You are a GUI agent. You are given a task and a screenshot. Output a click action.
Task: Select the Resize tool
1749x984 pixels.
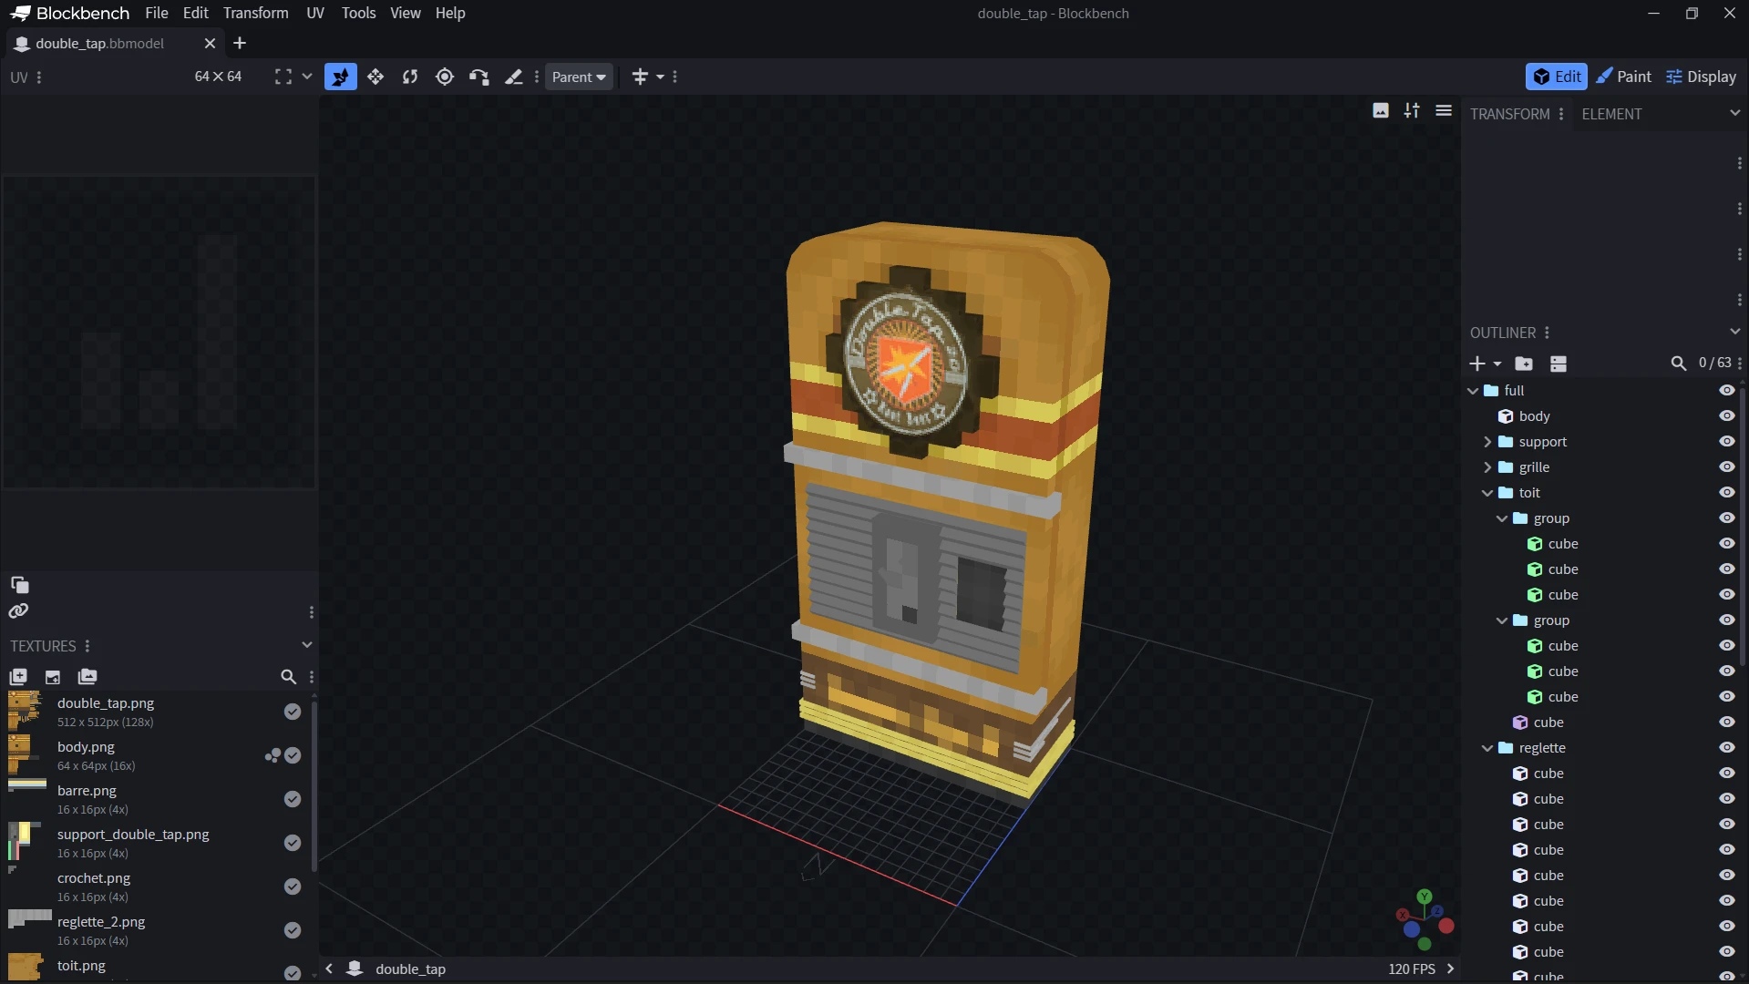(x=376, y=77)
